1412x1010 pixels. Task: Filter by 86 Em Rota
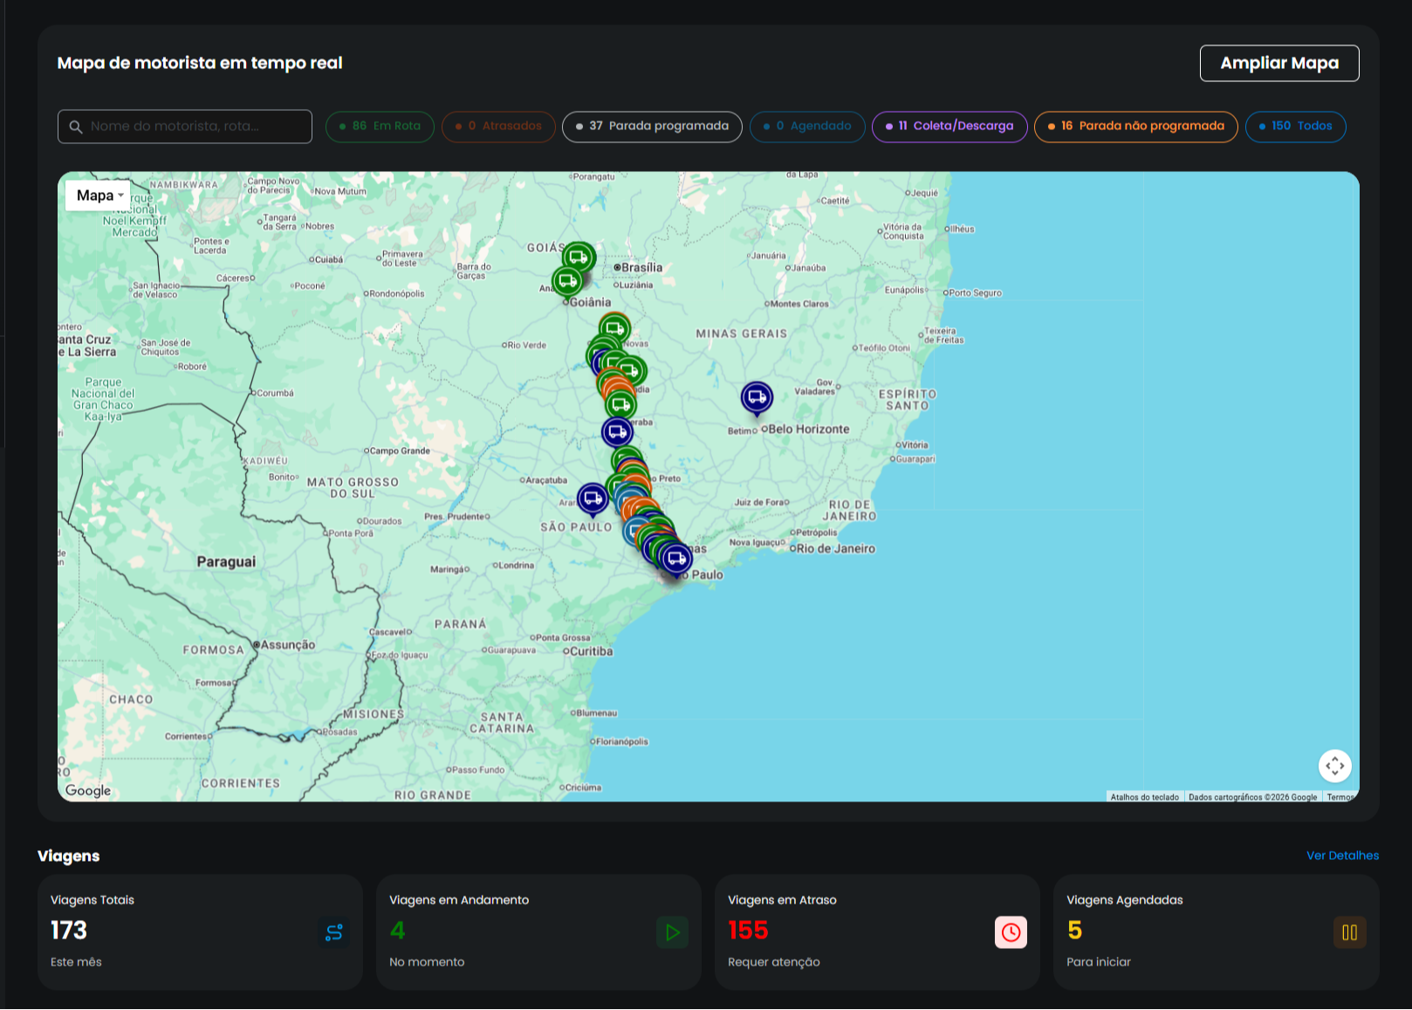point(380,127)
